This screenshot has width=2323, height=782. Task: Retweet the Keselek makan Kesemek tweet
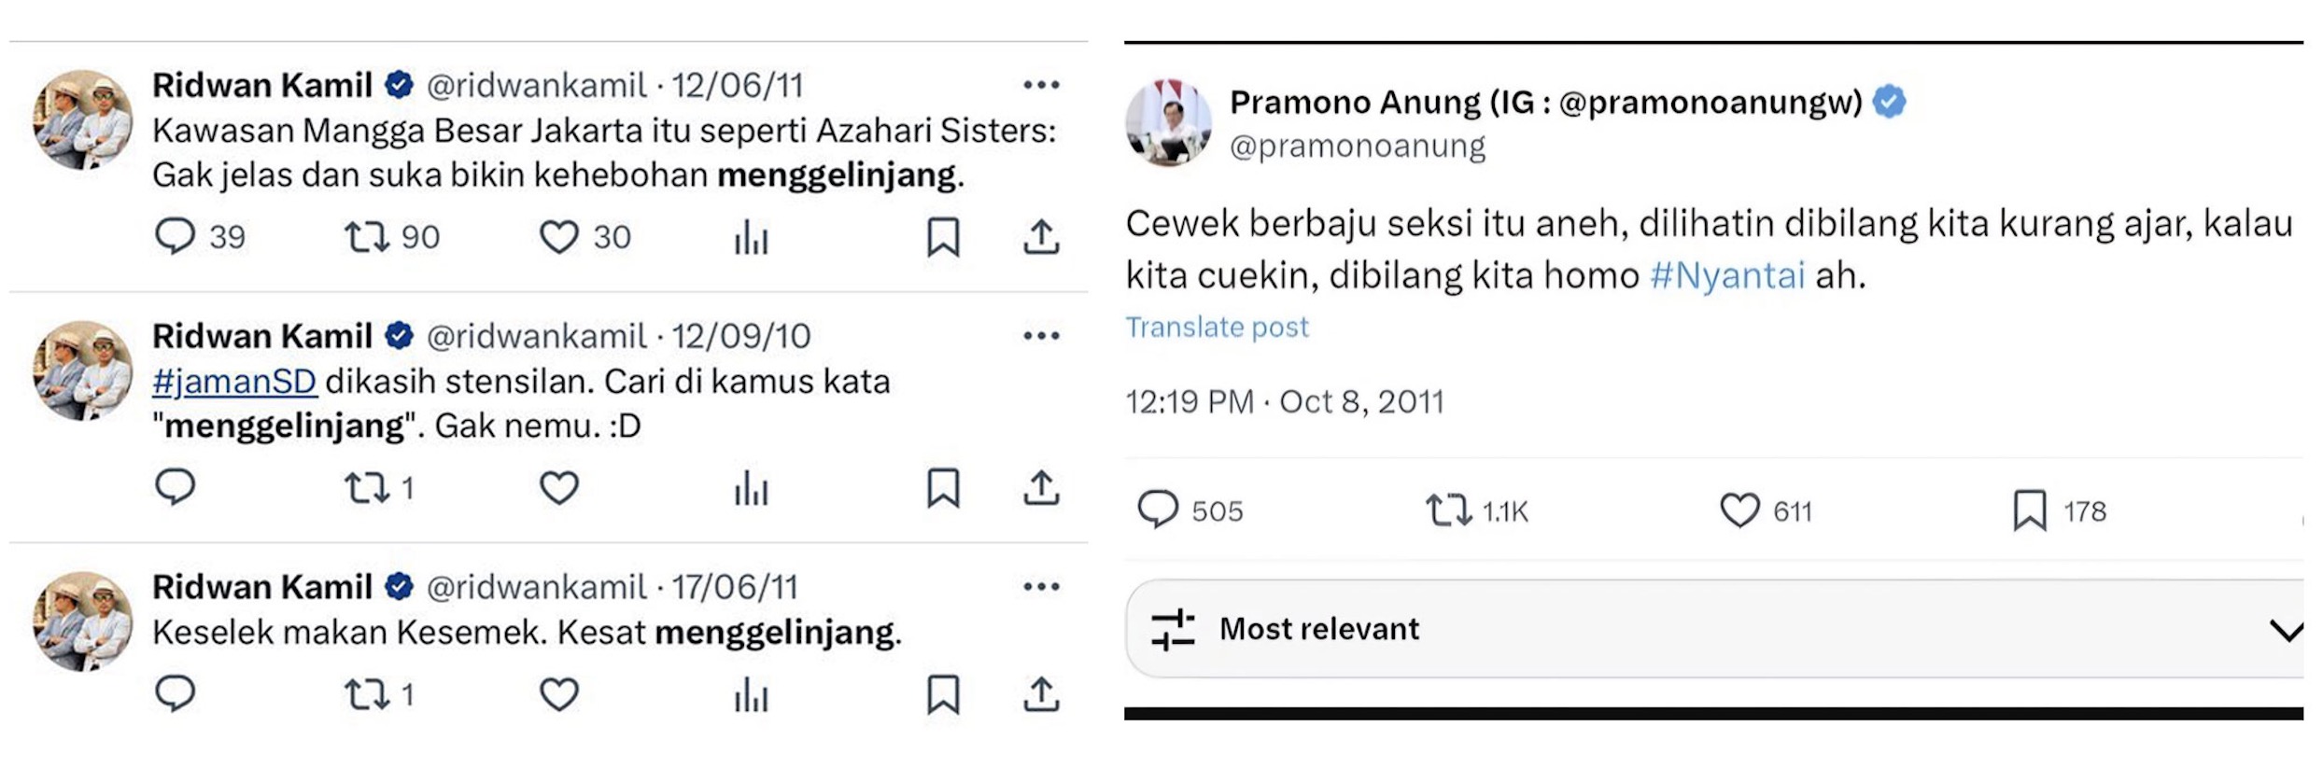366,694
